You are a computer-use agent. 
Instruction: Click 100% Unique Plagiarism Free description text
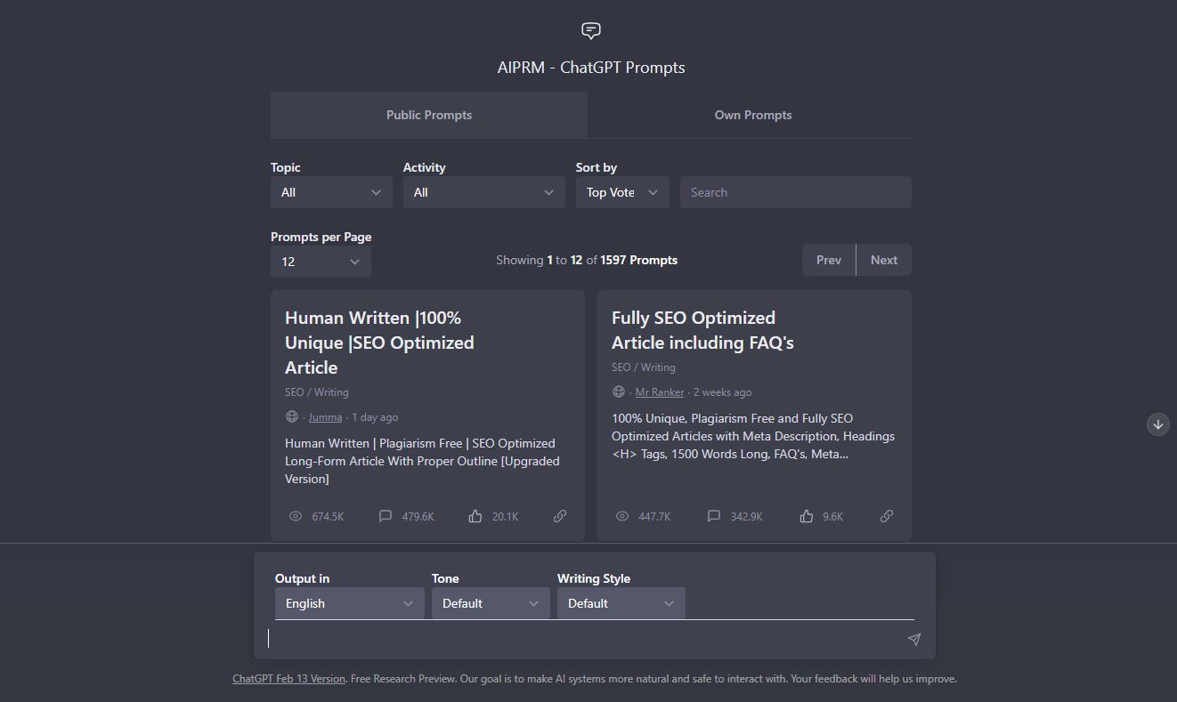[753, 436]
